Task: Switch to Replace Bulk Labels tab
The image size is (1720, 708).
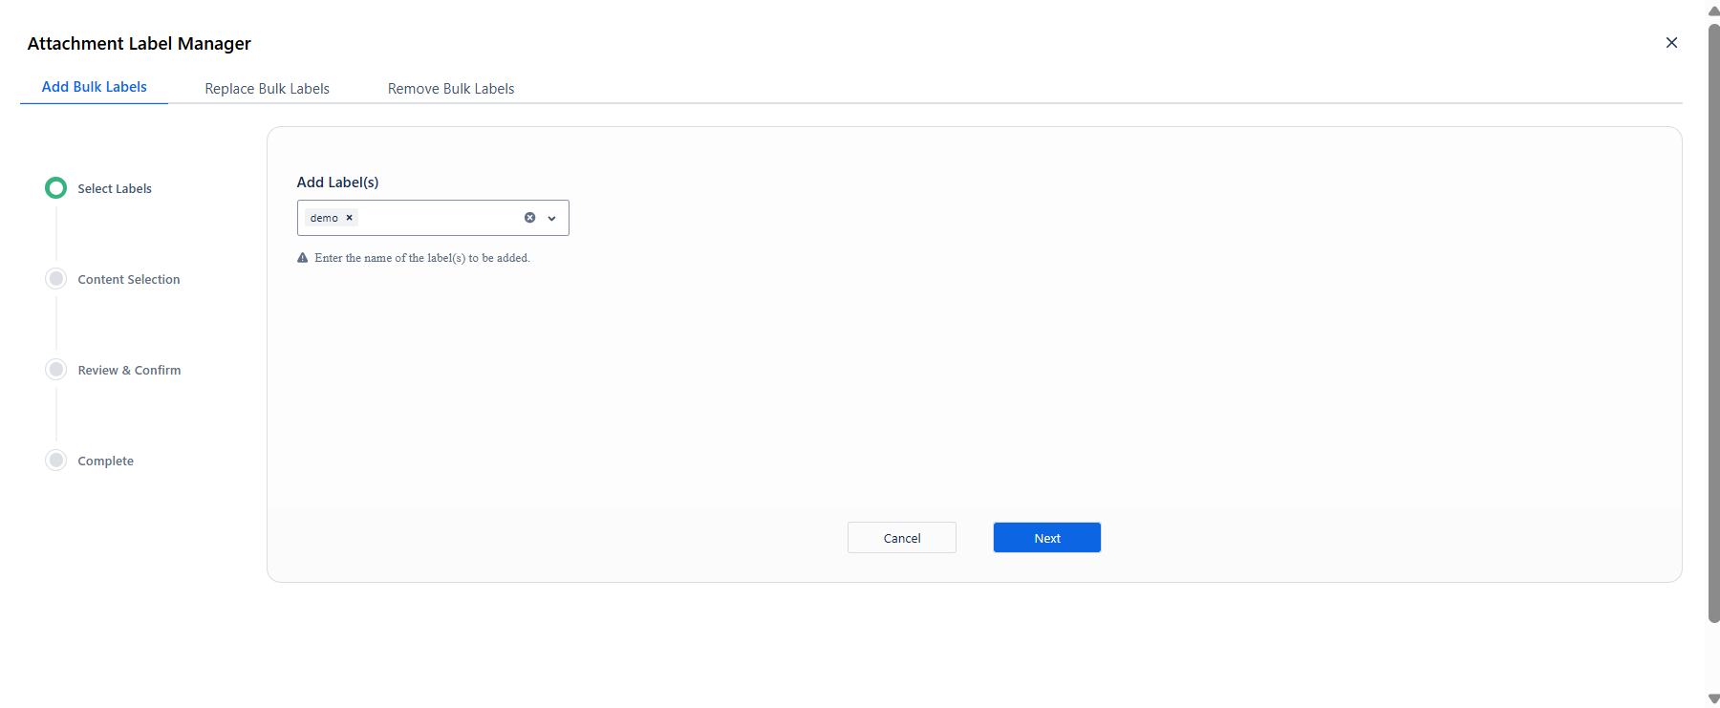Action: 268,89
